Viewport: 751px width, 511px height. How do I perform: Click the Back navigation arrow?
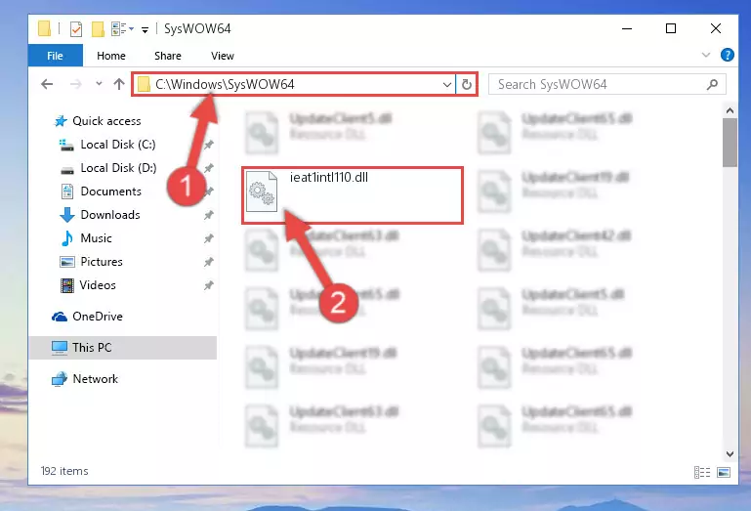(x=47, y=84)
